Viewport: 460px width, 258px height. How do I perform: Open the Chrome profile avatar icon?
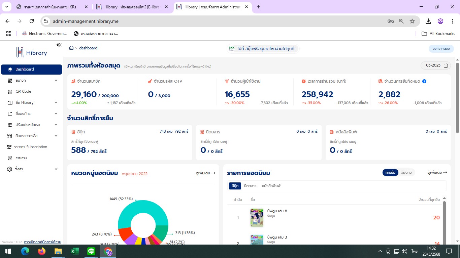(440, 21)
